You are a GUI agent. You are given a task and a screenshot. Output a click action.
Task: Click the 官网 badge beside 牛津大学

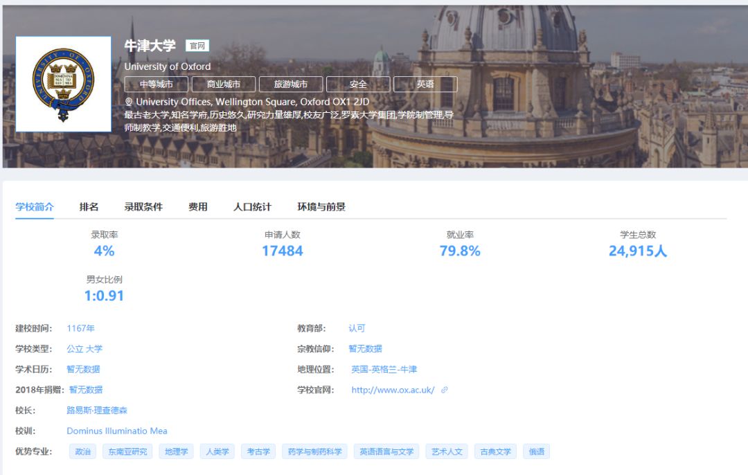[197, 46]
